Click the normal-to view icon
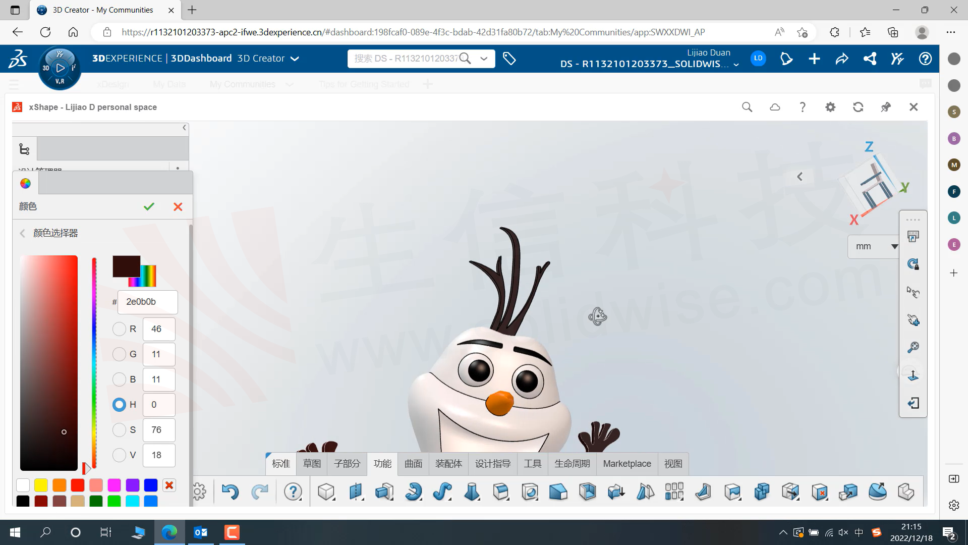This screenshot has width=968, height=545. pyautogui.click(x=913, y=375)
